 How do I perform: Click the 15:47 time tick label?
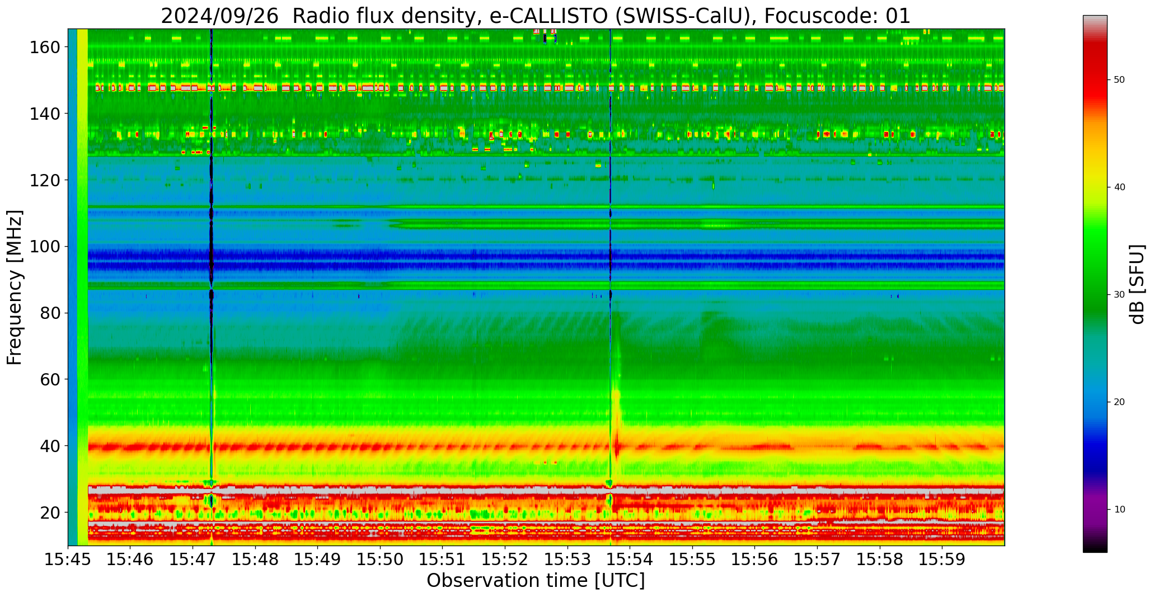coord(193,559)
